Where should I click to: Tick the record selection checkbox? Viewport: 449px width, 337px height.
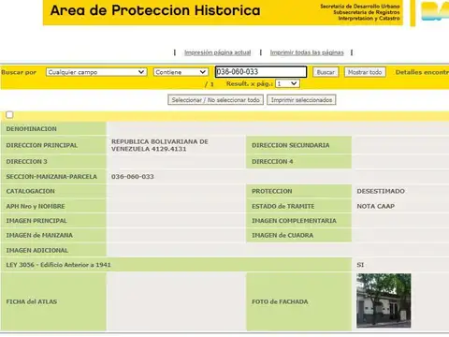9,115
